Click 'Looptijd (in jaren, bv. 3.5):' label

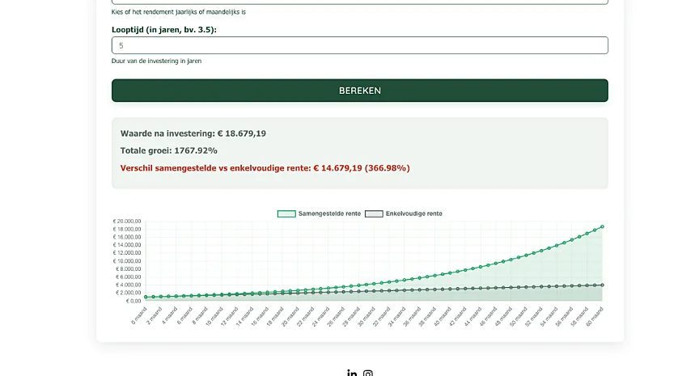[164, 30]
